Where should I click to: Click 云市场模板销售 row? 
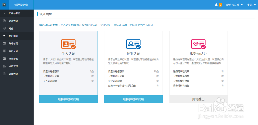(198, 81)
